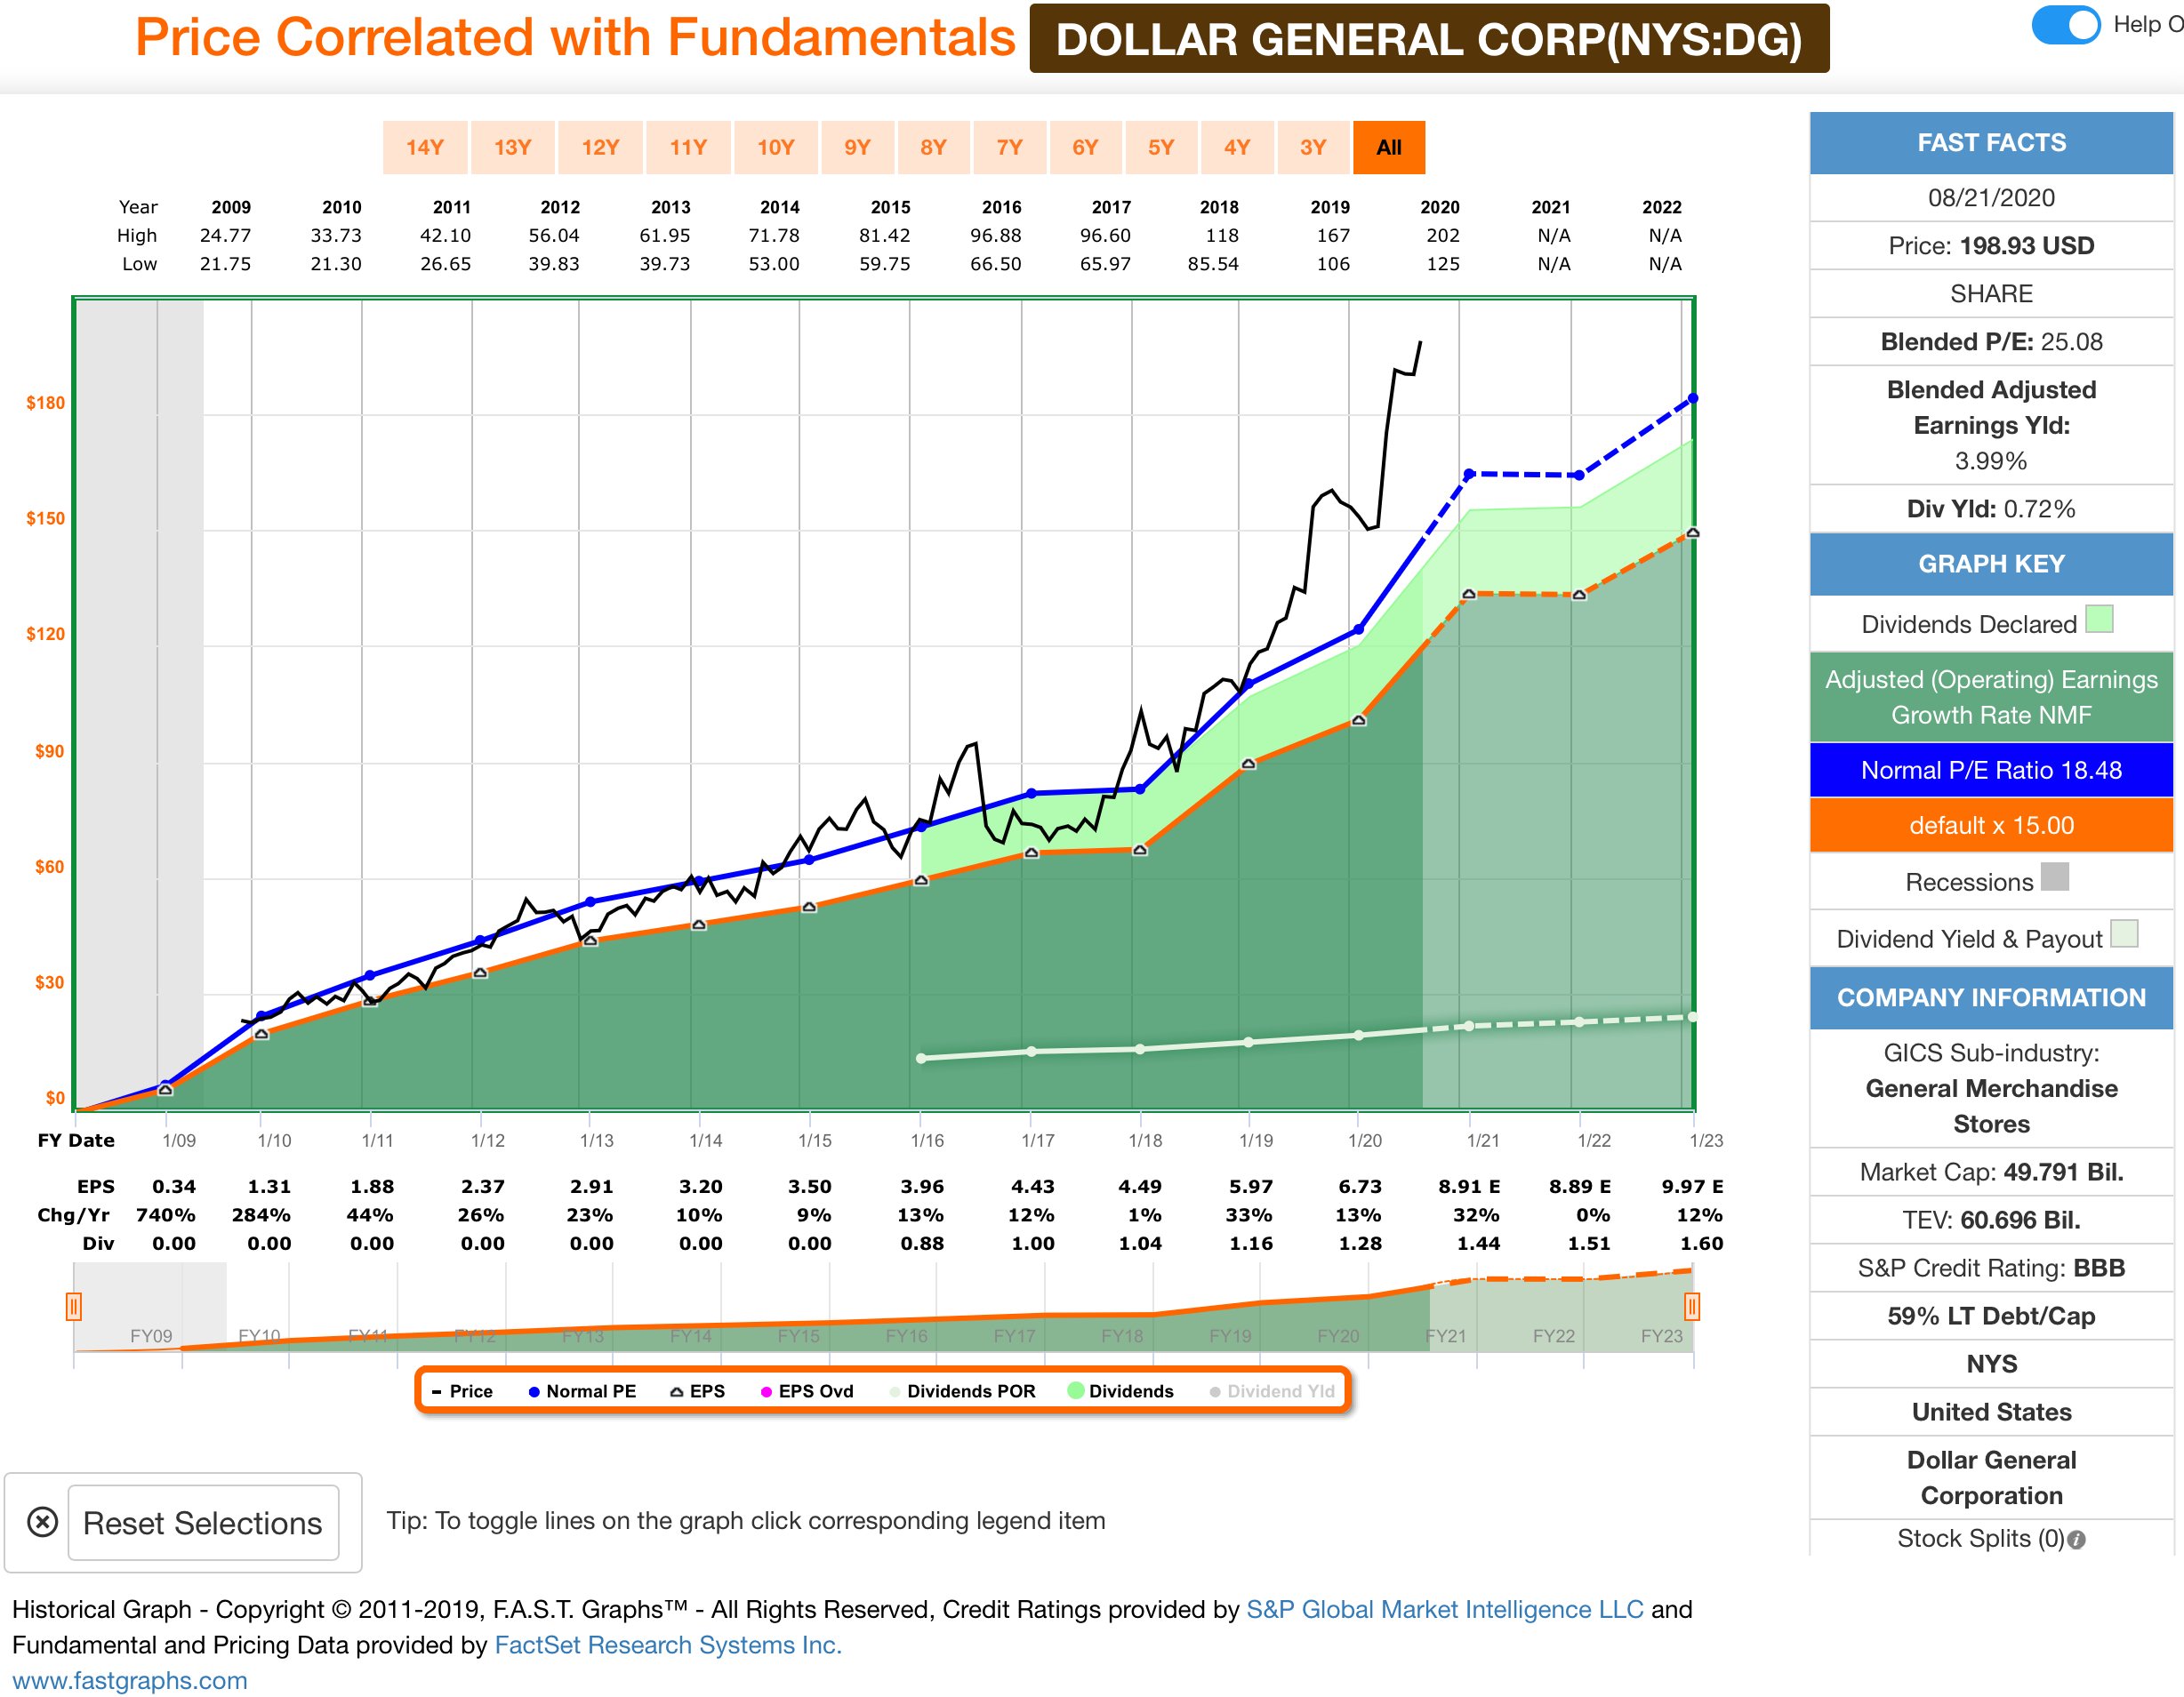This screenshot has height=1697, width=2184.
Task: Choose the All time range tab
Action: tap(1388, 148)
